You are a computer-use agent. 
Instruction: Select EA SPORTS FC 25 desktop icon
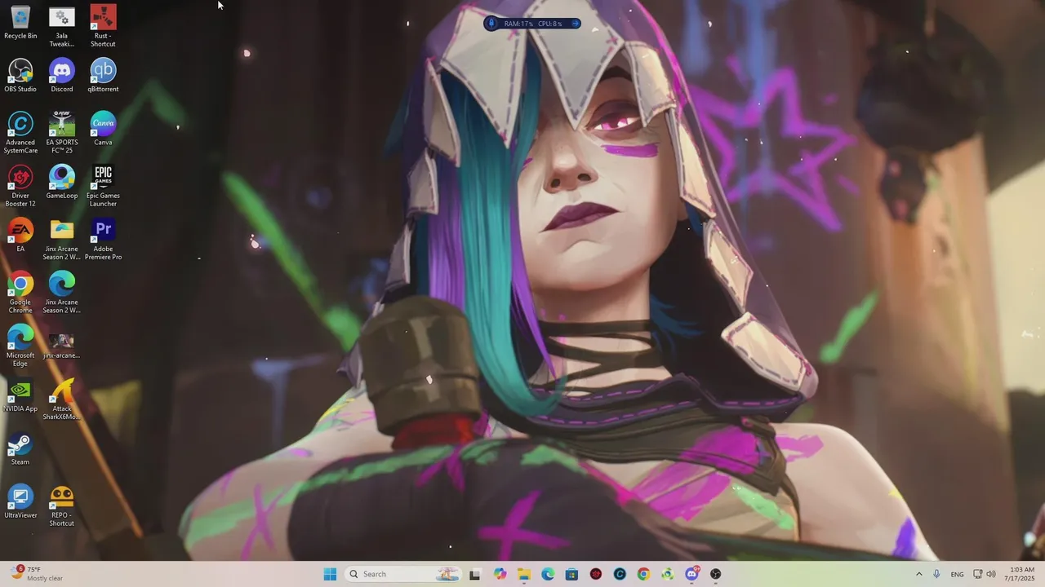61,133
